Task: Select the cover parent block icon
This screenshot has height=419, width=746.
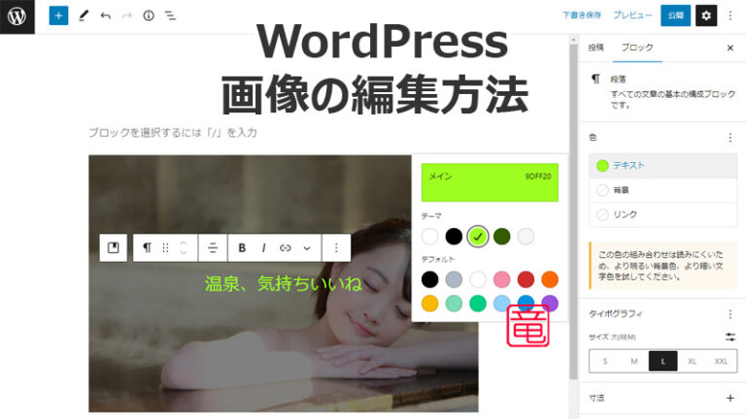Action: [113, 248]
